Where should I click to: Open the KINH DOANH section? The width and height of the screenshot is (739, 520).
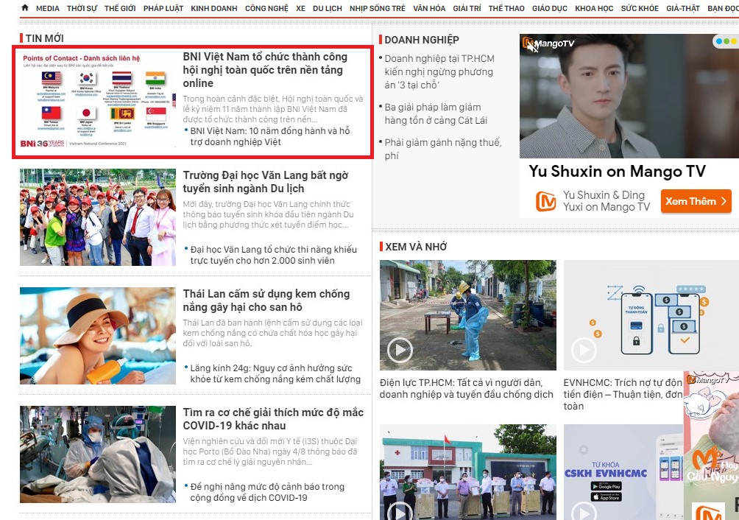point(214,8)
